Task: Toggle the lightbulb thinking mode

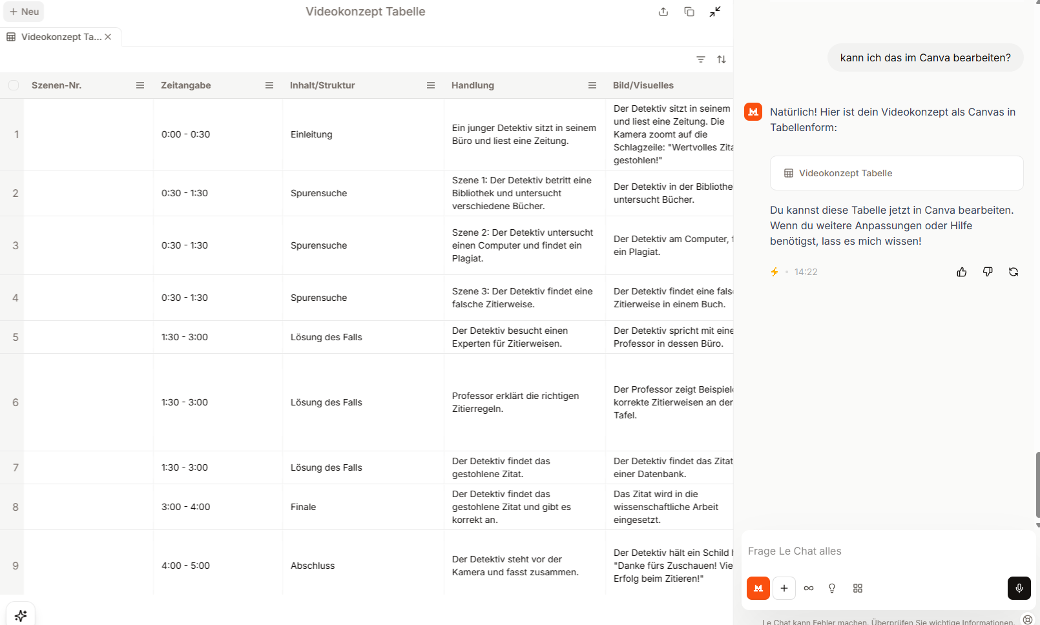Action: [x=832, y=588]
